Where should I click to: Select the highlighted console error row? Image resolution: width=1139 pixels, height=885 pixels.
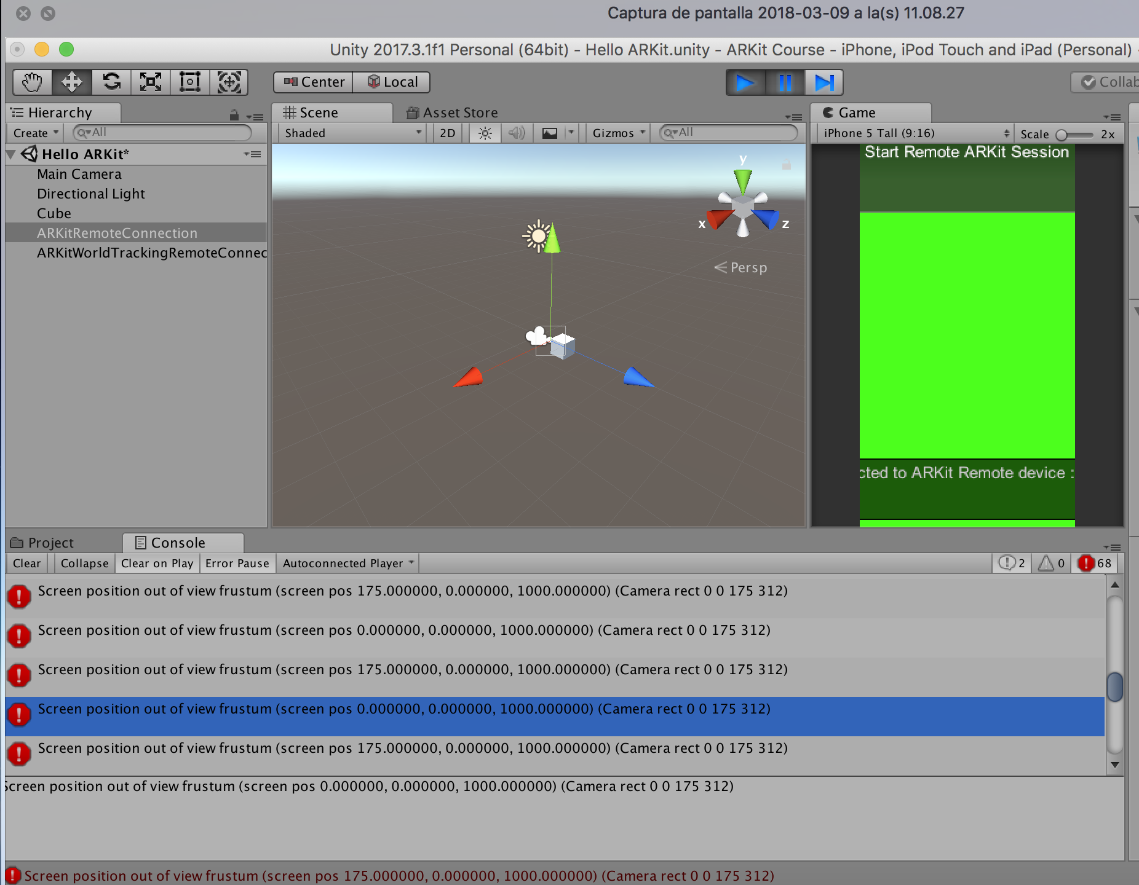point(555,716)
